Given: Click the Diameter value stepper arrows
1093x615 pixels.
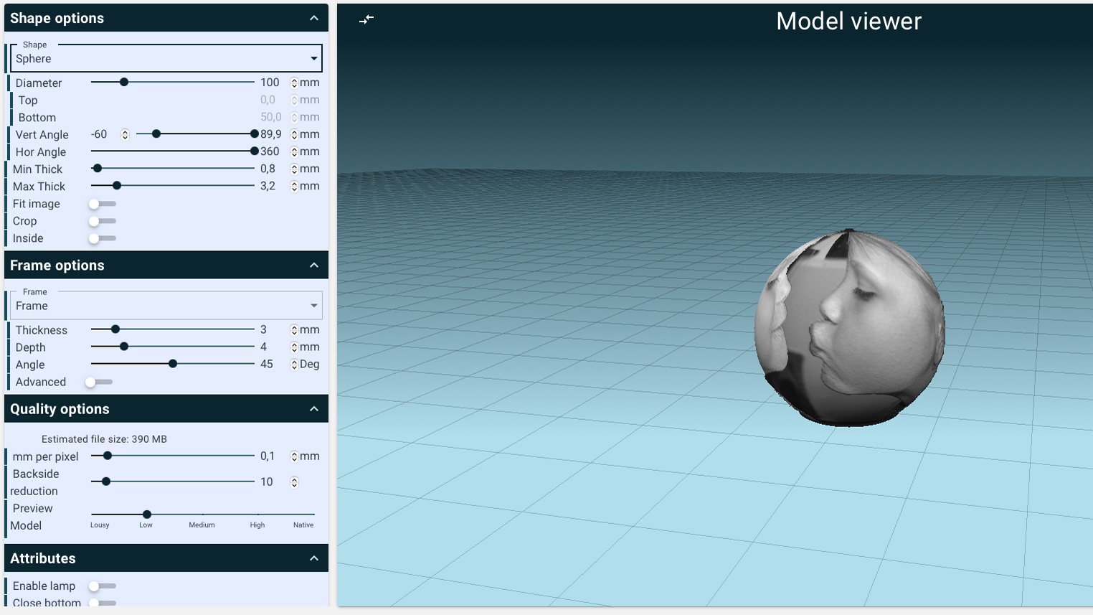Looking at the screenshot, I should (294, 83).
